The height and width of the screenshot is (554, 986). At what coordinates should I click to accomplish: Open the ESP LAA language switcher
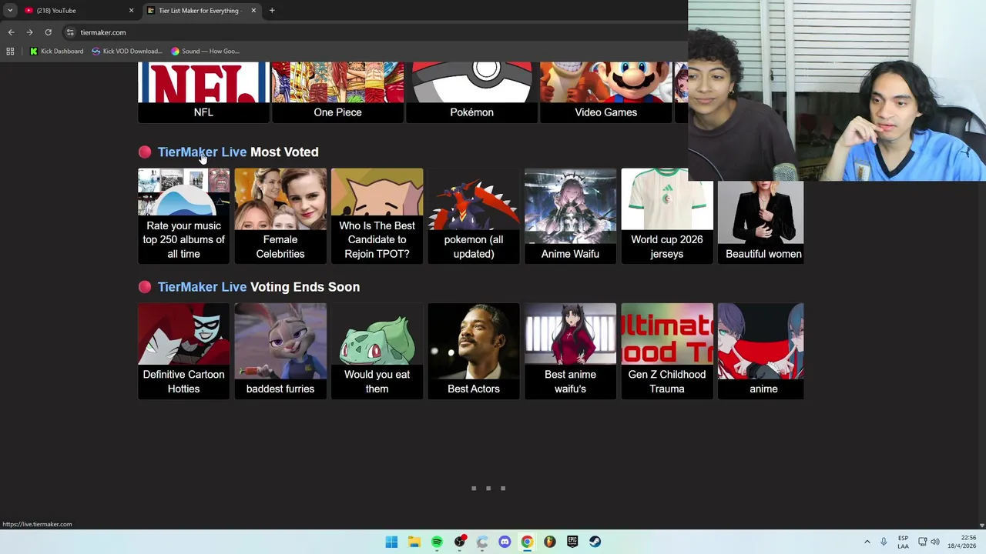903,542
